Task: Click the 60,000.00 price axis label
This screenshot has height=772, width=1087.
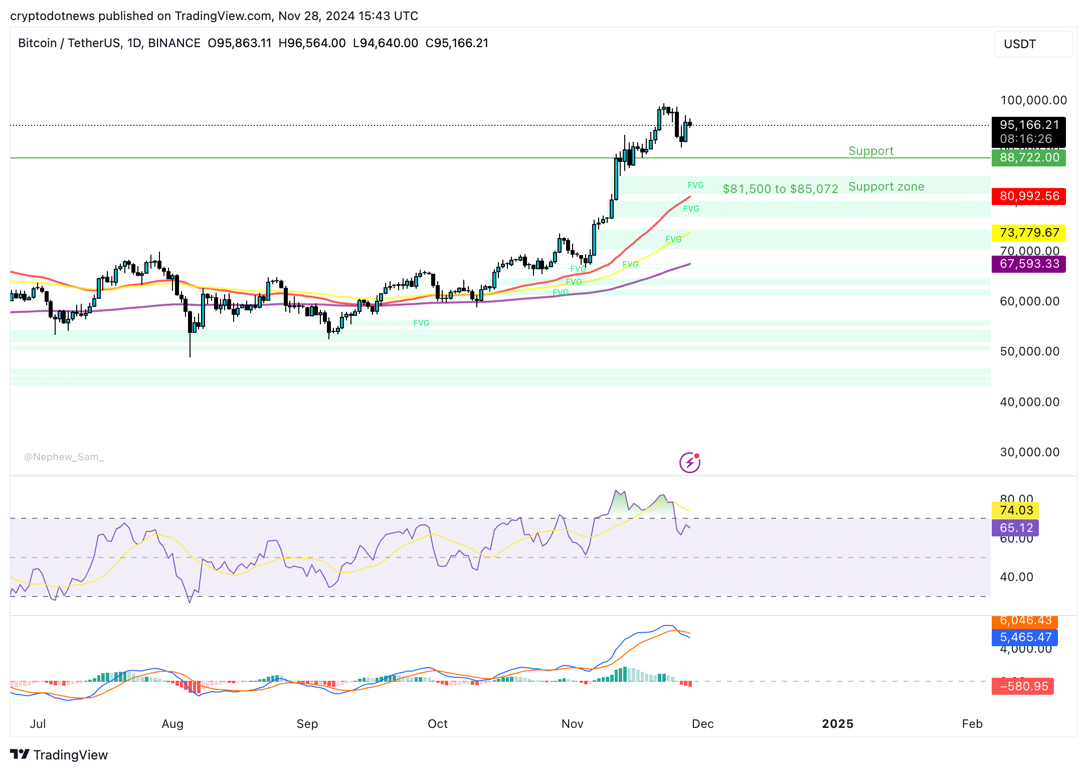Action: tap(1030, 301)
